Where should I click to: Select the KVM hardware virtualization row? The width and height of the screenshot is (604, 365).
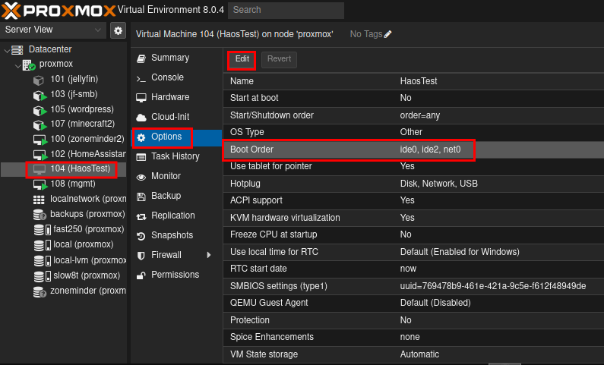413,218
